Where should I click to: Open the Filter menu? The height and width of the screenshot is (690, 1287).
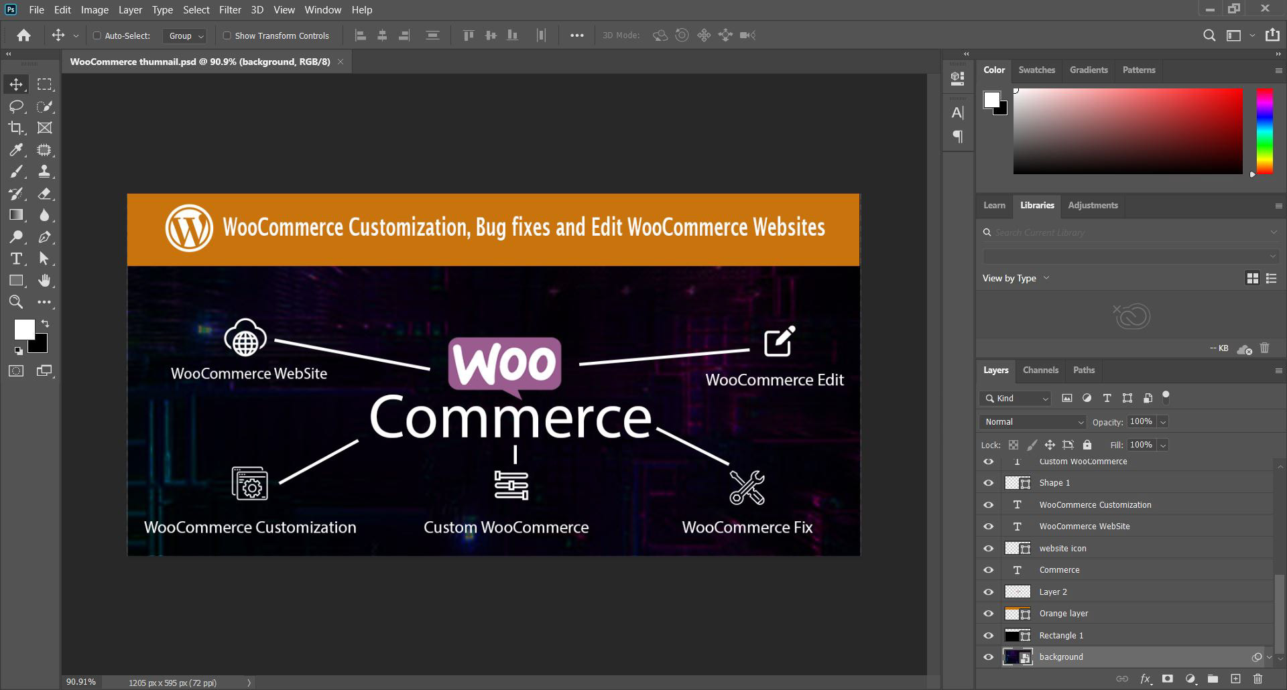230,10
